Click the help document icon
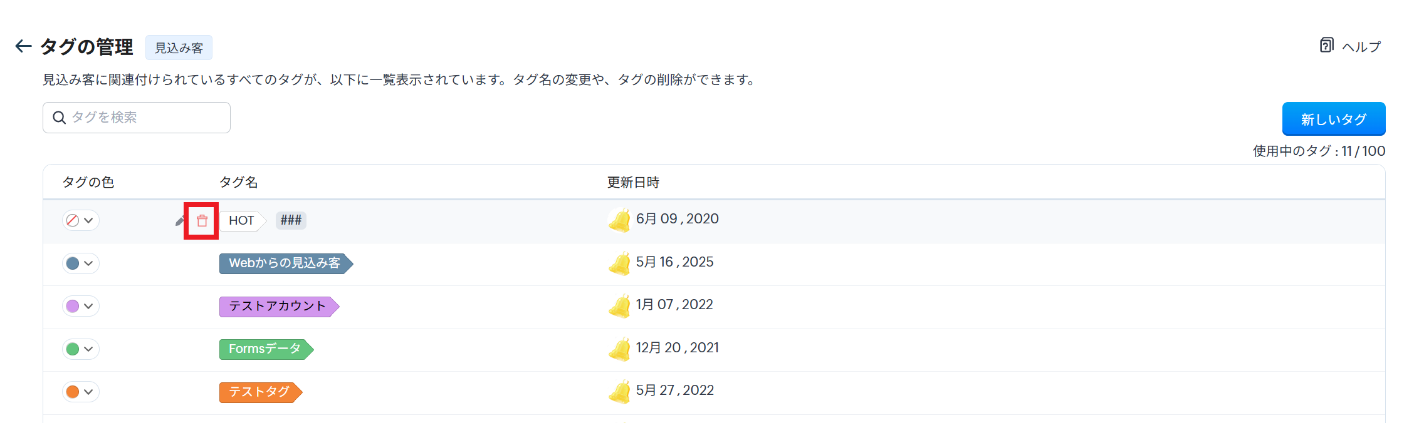The width and height of the screenshot is (1414, 423). coord(1326,46)
